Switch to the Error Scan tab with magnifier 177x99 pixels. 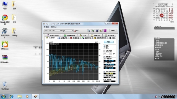point(87,38)
